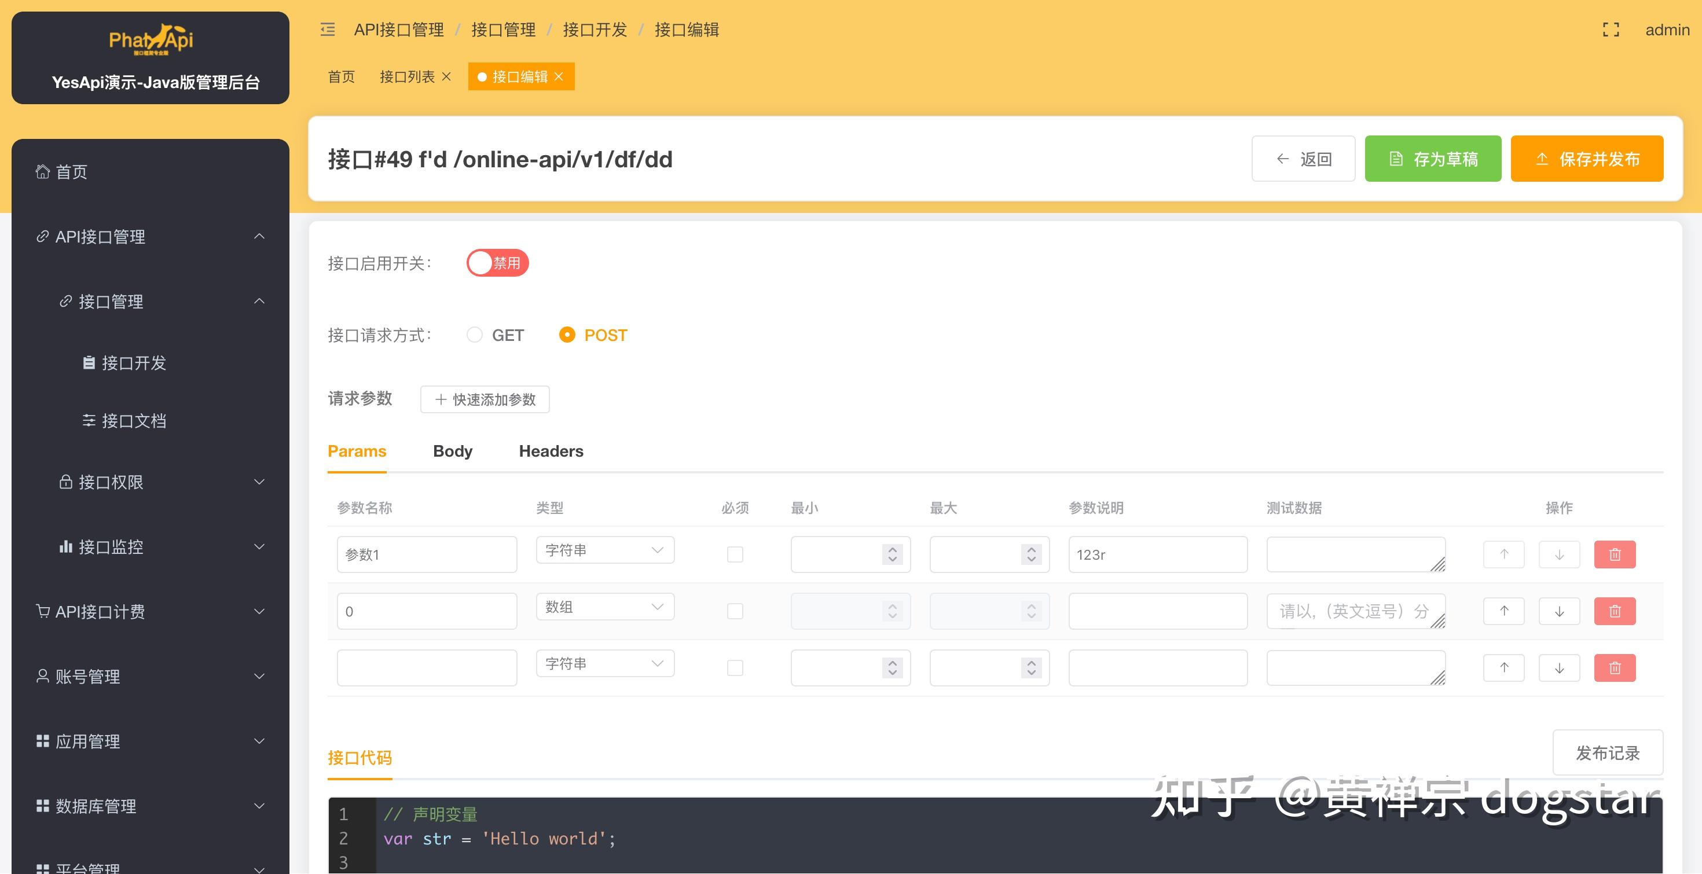This screenshot has width=1702, height=874.
Task: Click the 接口权限 lock icon
Action: tap(65, 482)
